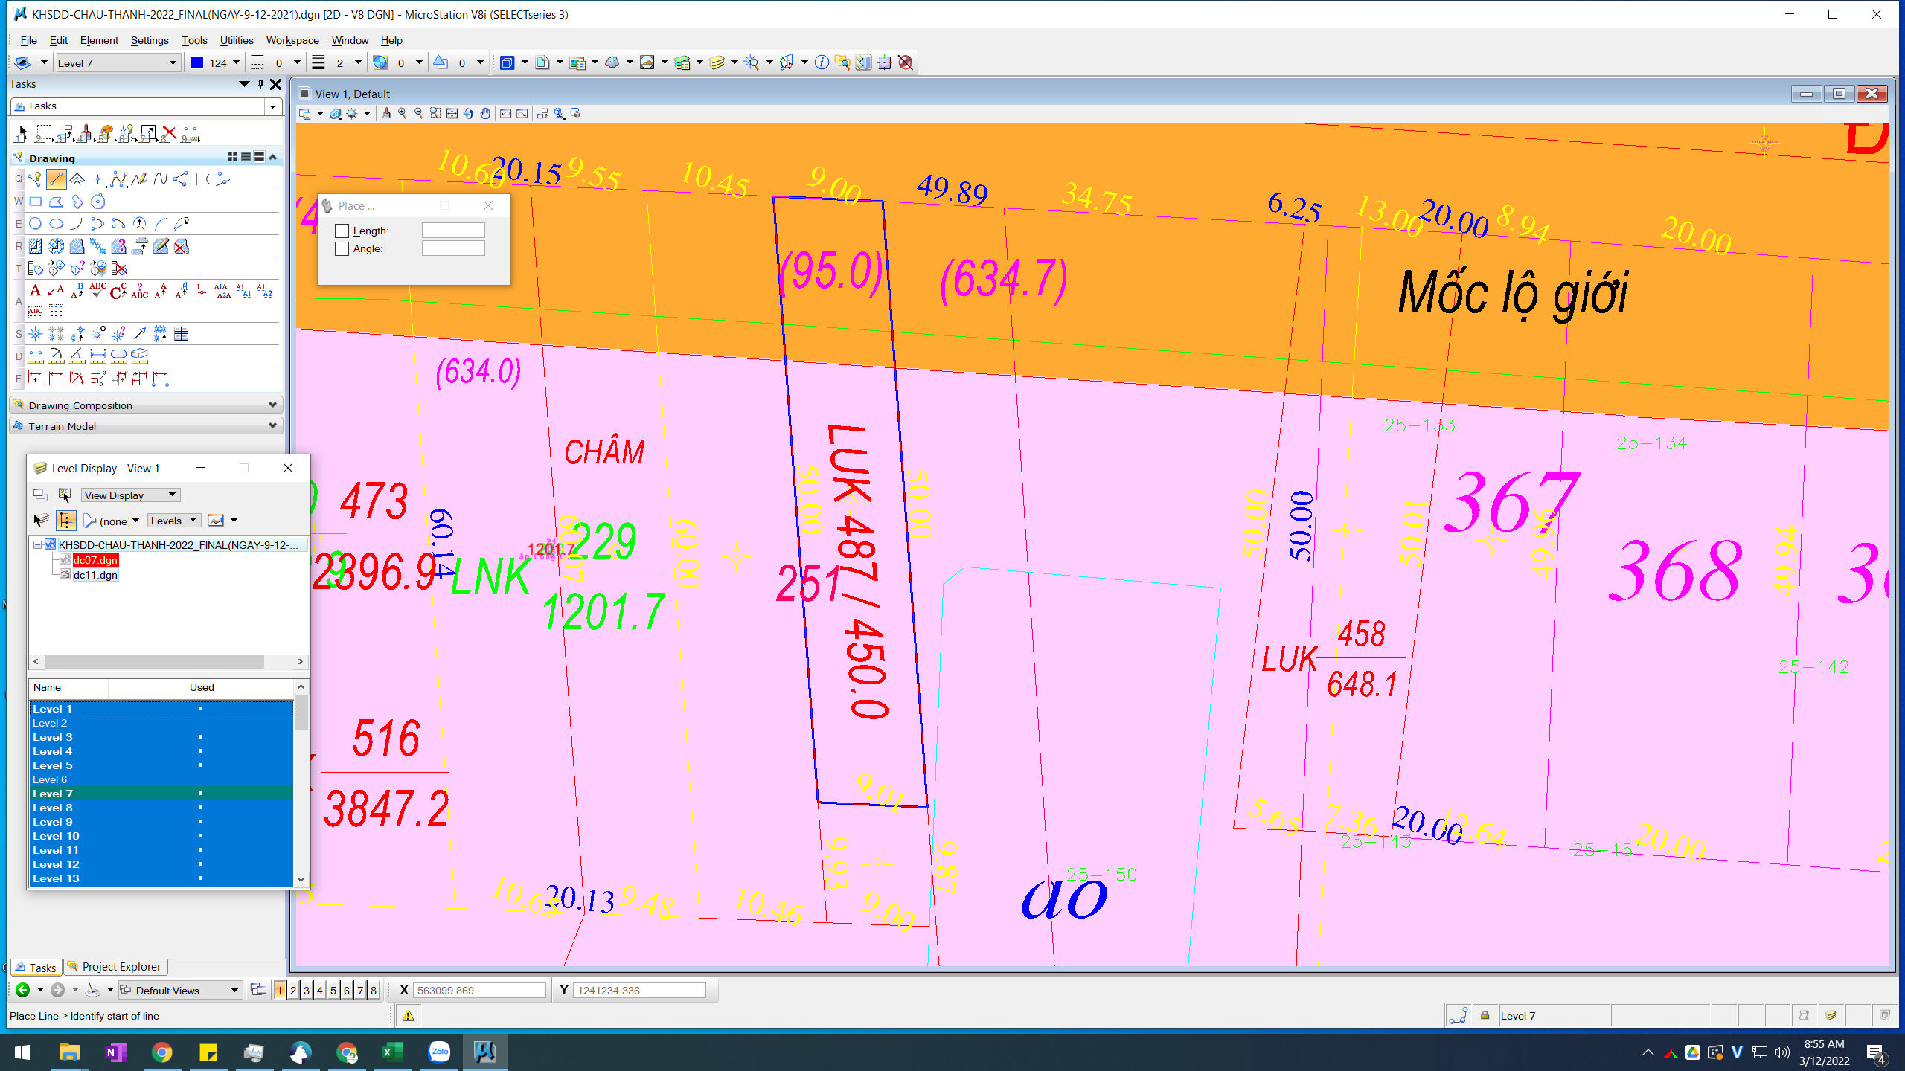The width and height of the screenshot is (1905, 1071).
Task: Open the Utilities menu
Action: point(236,40)
